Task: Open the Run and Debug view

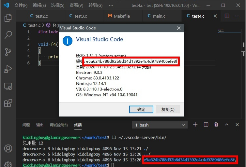Action: click(8, 69)
